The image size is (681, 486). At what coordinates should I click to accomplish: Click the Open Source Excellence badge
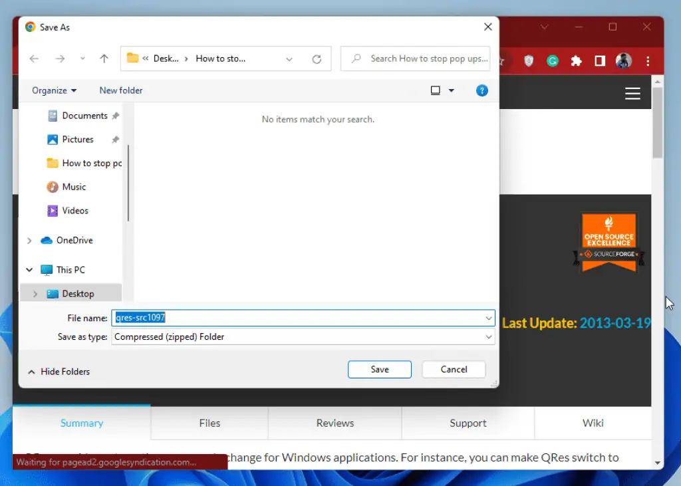tap(609, 241)
